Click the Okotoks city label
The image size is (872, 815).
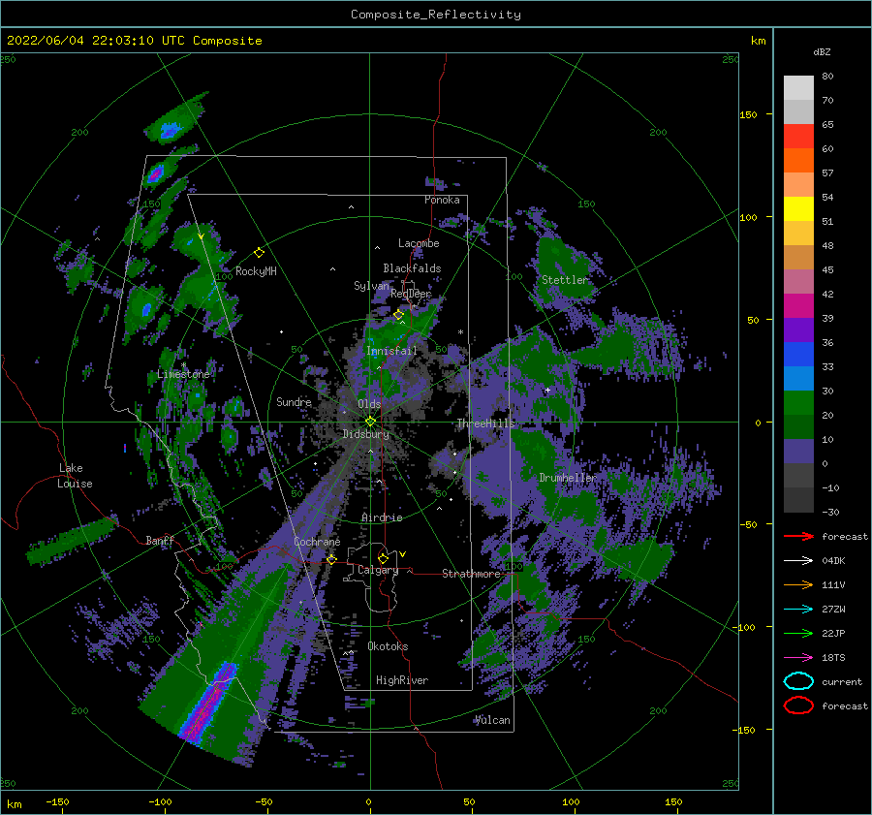(x=388, y=646)
